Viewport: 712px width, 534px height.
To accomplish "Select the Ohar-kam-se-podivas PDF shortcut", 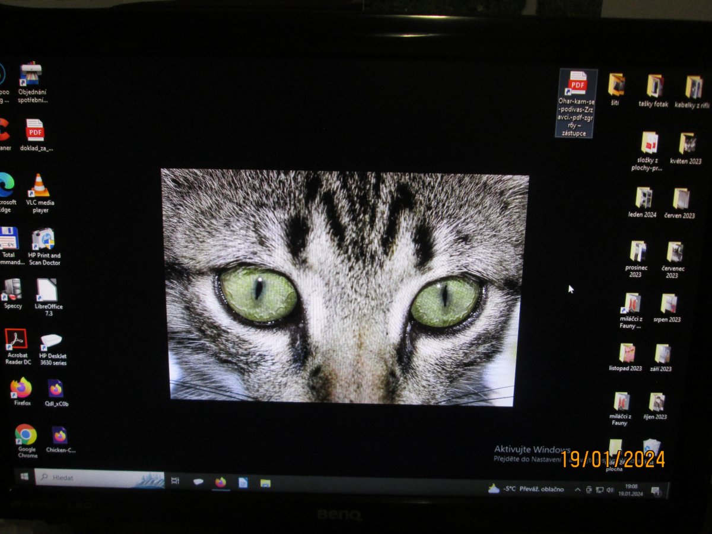I will pos(577,84).
